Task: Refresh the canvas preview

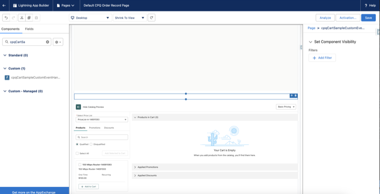Action: click(x=151, y=17)
